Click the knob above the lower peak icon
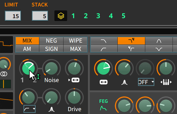The image size is (177, 114). (x=51, y=97)
